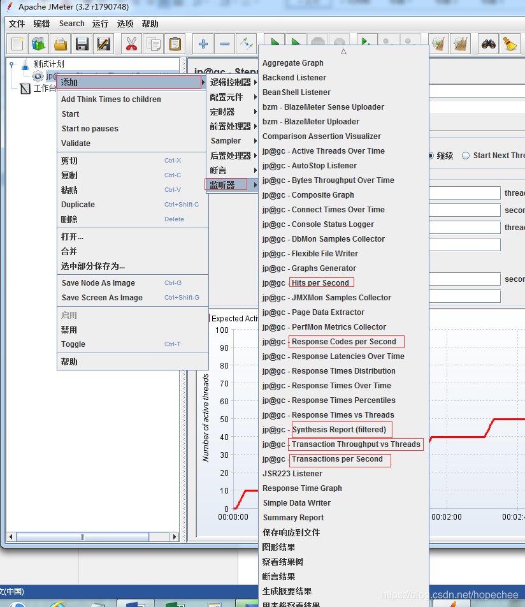Open the 运行 menu
525x607 pixels.
point(100,24)
